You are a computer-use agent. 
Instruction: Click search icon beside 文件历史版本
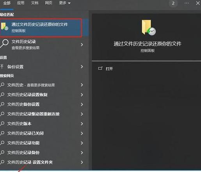[x=2, y=124]
